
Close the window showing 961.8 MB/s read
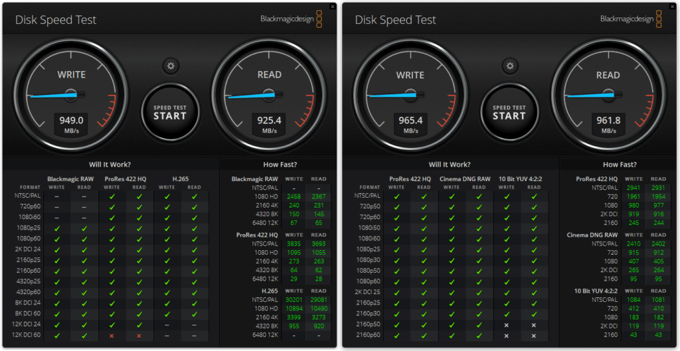click(x=673, y=7)
